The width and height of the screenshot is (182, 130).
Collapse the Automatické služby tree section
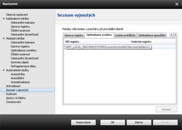[4, 70]
